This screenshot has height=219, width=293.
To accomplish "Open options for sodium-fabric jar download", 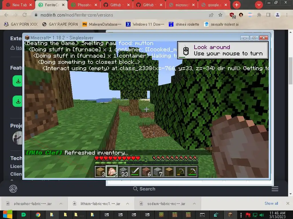I will (x=194, y=204).
